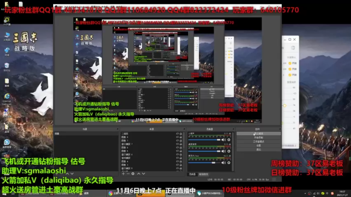Pop out the Controls dock panel

pos(279,129)
